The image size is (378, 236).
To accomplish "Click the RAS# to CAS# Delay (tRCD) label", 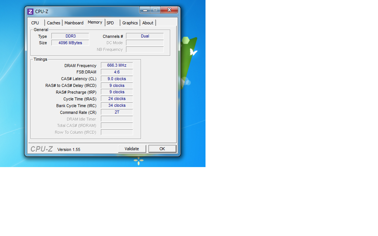I will 71,85.
